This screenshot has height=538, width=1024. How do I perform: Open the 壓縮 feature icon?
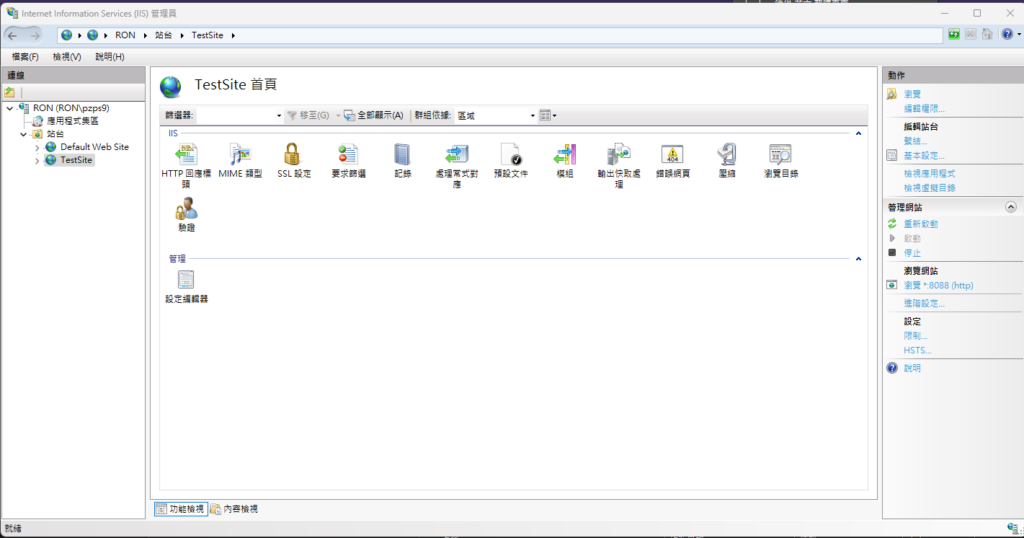tap(726, 154)
